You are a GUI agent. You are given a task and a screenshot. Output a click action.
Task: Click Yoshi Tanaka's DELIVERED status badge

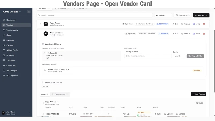[162, 24]
